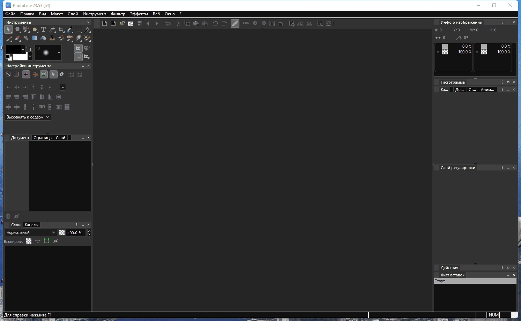Click the opacity stepper arrows
The image size is (521, 321).
(89, 232)
